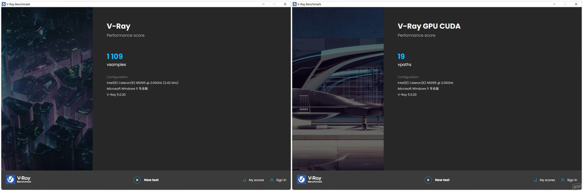Click the futuristic vehicle artwork image
The height and width of the screenshot is (191, 583).
pyautogui.click(x=338, y=89)
